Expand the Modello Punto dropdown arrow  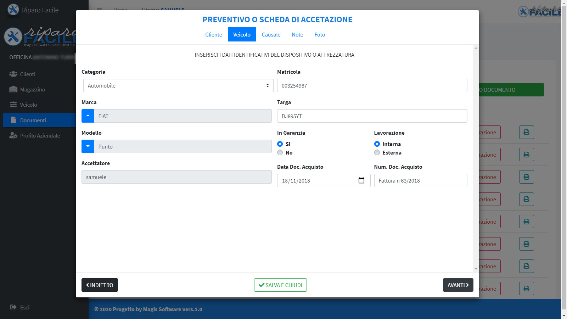click(x=88, y=146)
